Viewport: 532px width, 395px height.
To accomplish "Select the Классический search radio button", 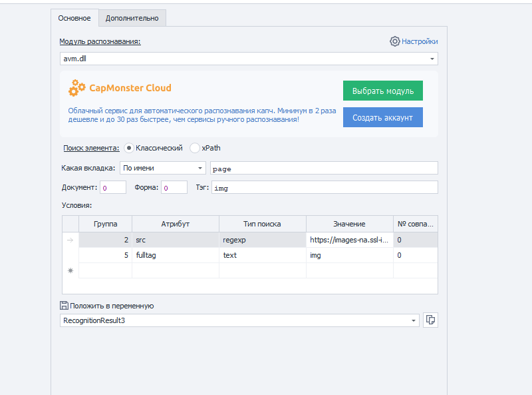I will [129, 148].
